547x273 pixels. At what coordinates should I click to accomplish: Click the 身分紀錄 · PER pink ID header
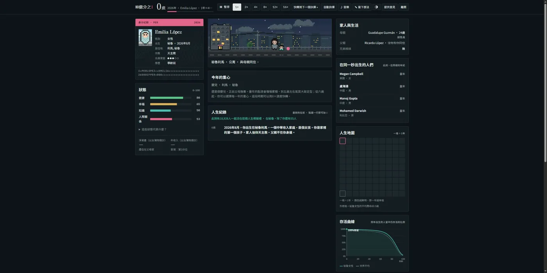[169, 22]
